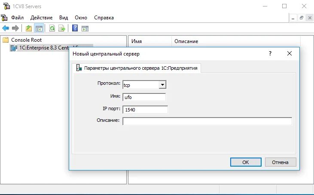Click the Имя: label in the dialog
The width and height of the screenshot is (314, 195).
[116, 96]
